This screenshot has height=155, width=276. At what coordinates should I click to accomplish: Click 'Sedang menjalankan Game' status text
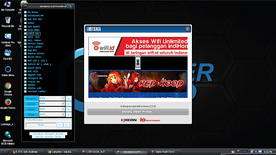[x=138, y=106]
